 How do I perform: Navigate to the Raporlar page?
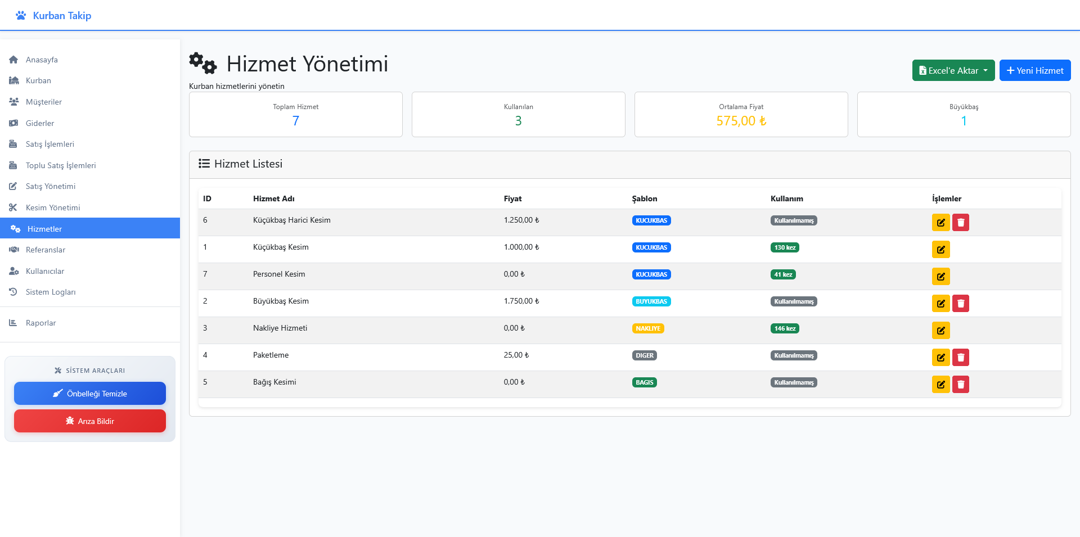(40, 323)
